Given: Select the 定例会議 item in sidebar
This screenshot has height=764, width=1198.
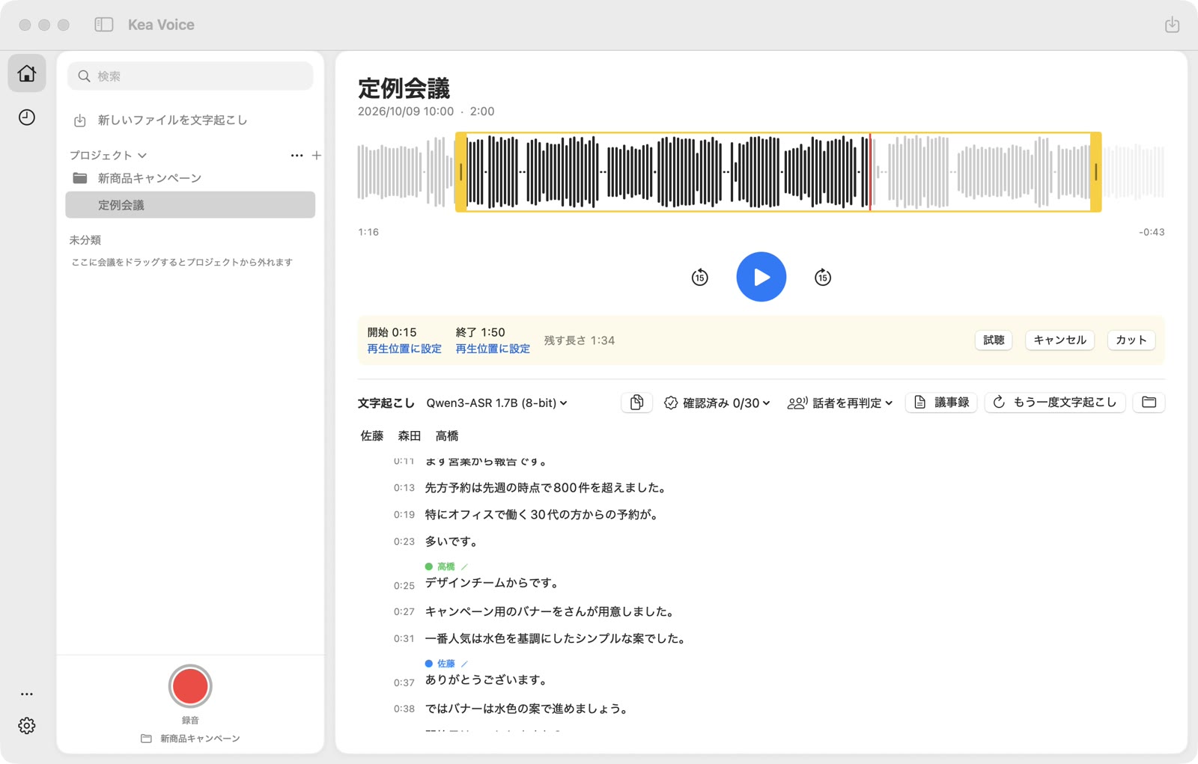Looking at the screenshot, I should point(190,205).
